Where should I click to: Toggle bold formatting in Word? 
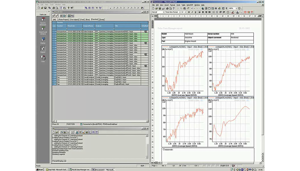[x=189, y=12]
